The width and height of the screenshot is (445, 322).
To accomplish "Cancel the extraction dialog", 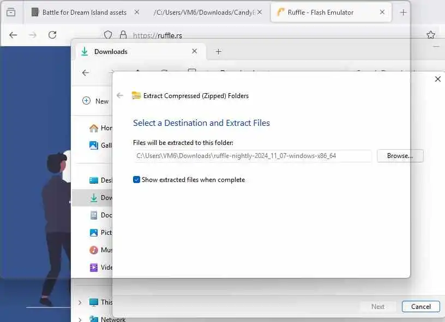I will 420,307.
